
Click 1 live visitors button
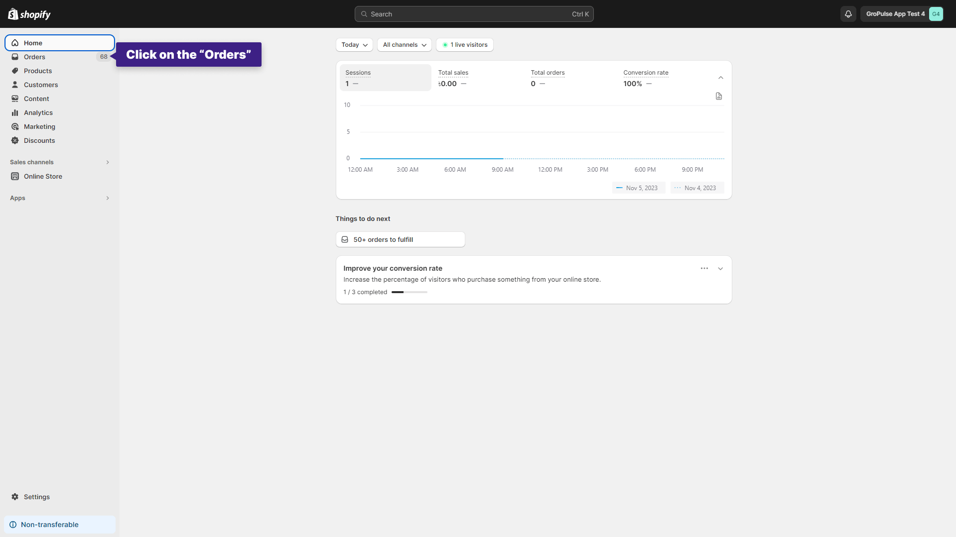[x=465, y=45]
